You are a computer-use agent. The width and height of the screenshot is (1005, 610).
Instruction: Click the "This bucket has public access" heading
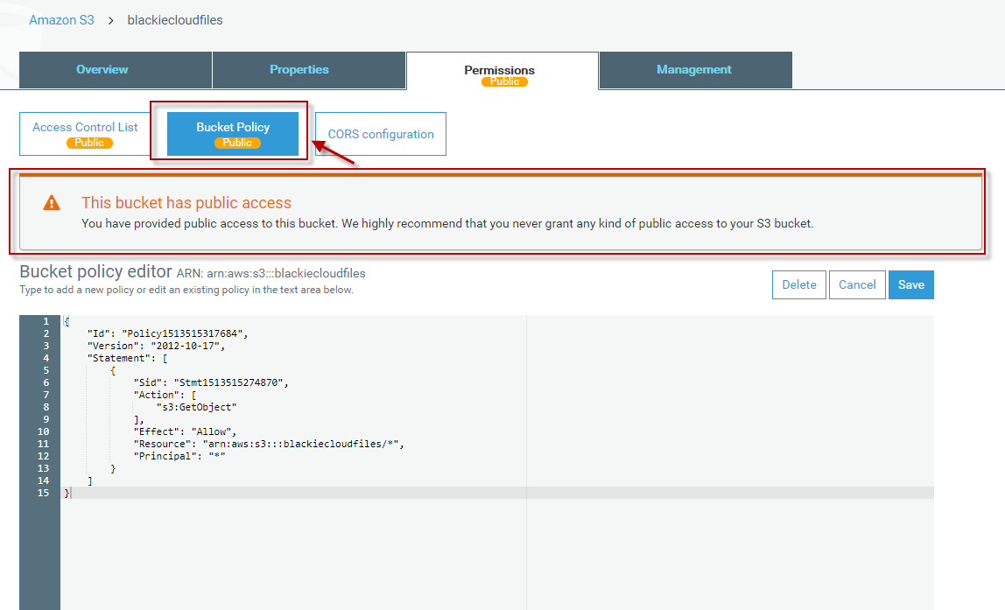click(186, 203)
